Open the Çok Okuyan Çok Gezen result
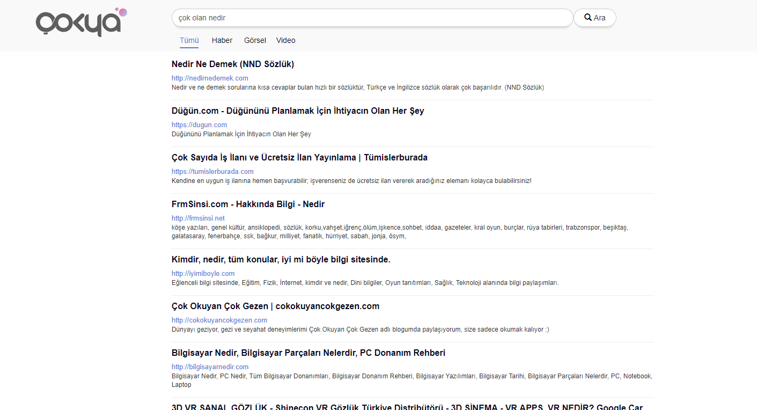The height and width of the screenshot is (410, 757). click(275, 306)
